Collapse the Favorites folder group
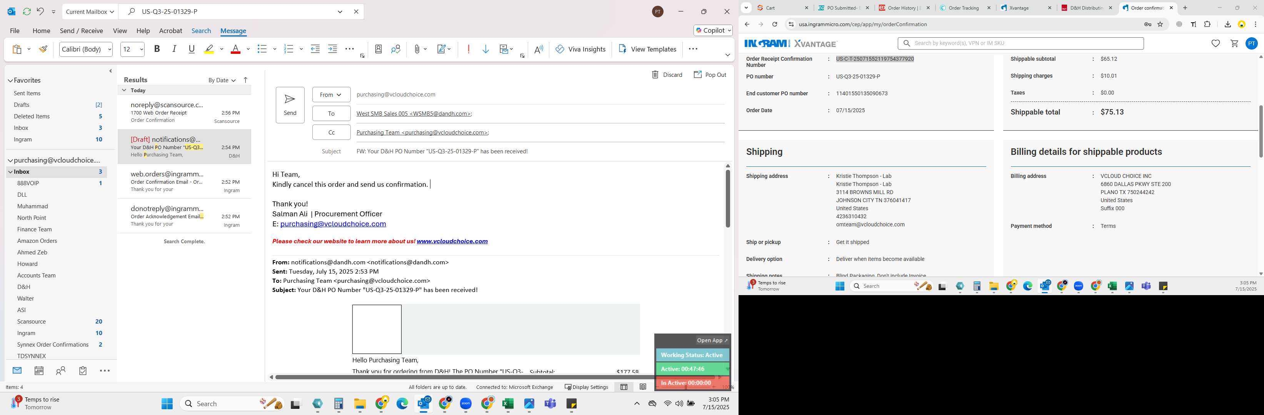 [10, 80]
